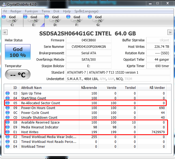The width and height of the screenshot is (175, 159).
Task: Open the Rediger menu
Action: (16, 11)
